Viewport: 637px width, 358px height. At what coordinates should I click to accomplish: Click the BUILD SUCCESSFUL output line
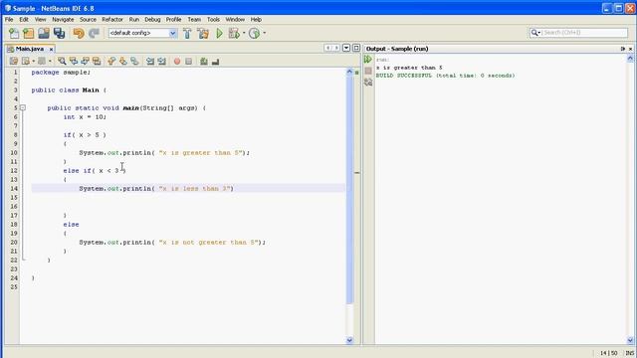tap(445, 76)
